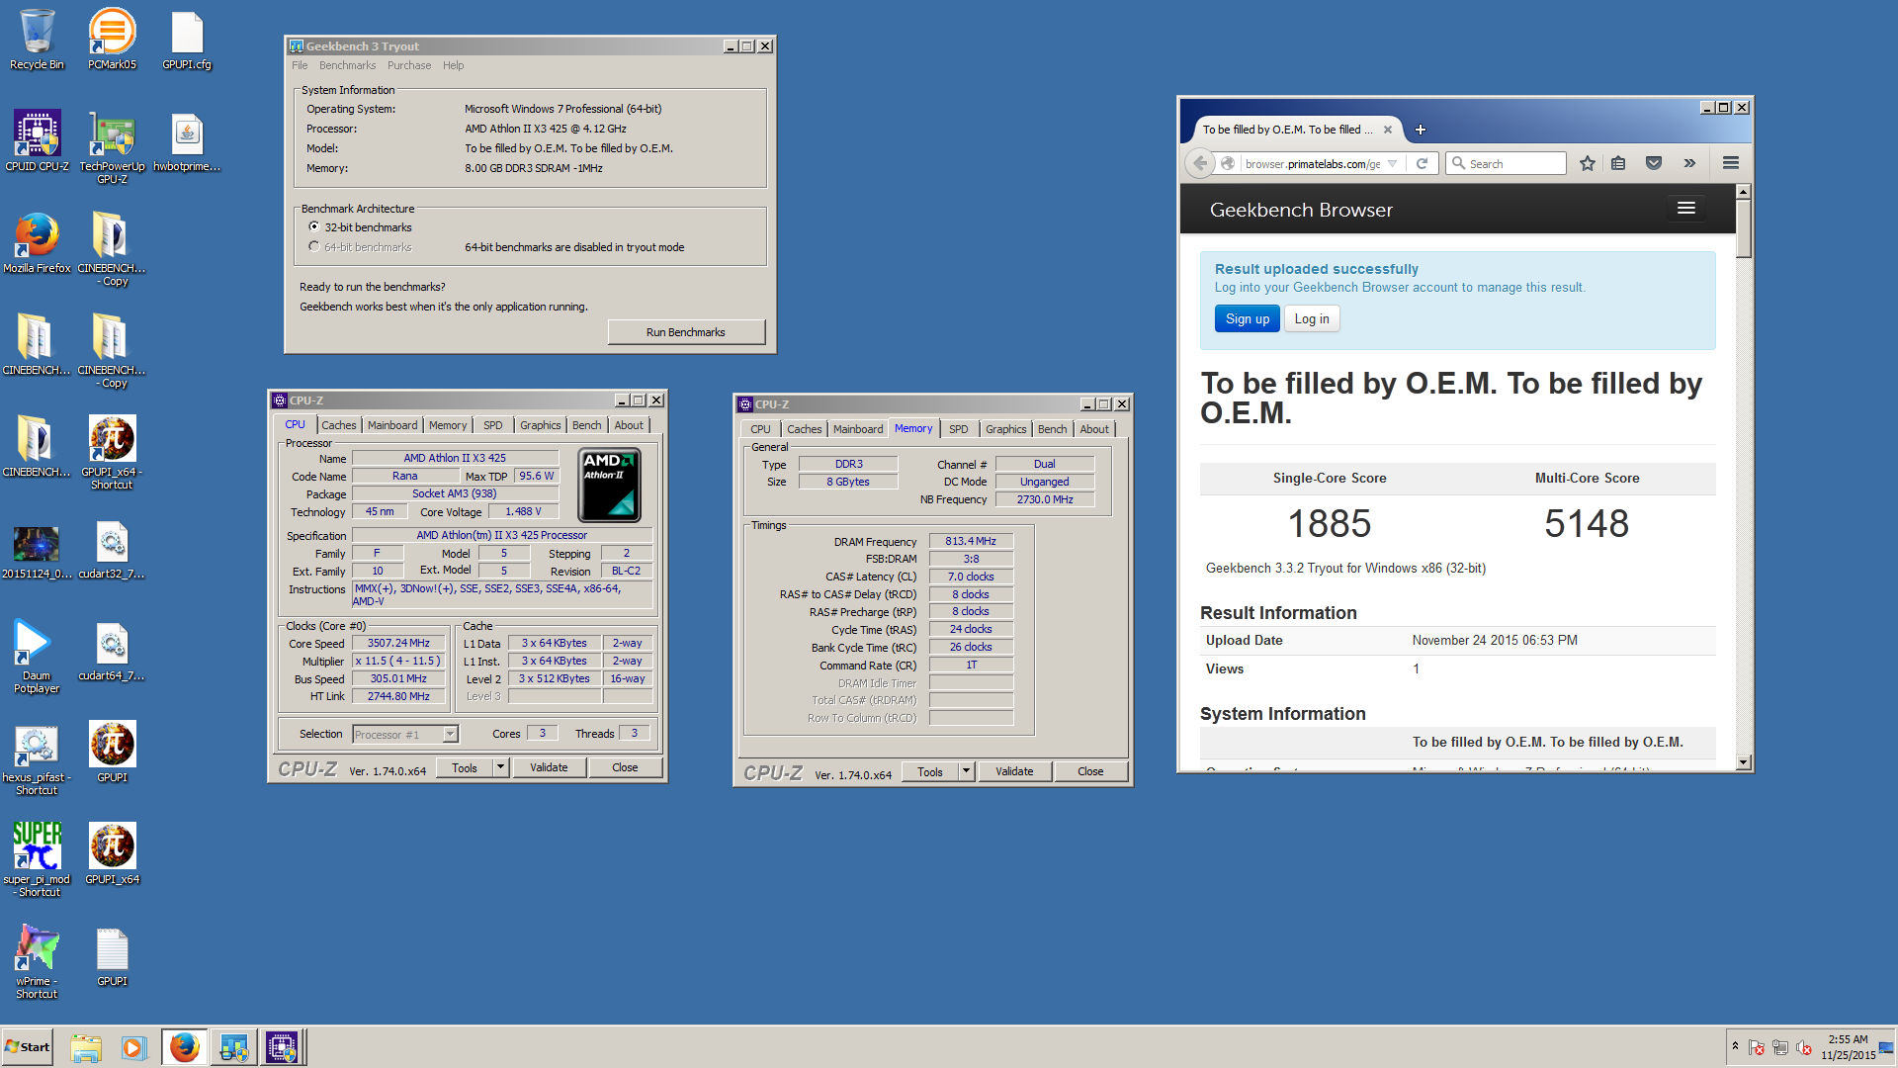Reload the page in Firefox

pyautogui.click(x=1422, y=163)
